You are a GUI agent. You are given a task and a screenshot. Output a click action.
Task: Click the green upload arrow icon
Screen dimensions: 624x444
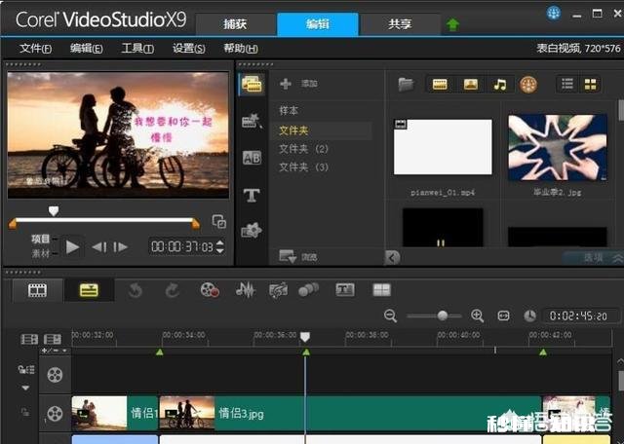pos(452,24)
